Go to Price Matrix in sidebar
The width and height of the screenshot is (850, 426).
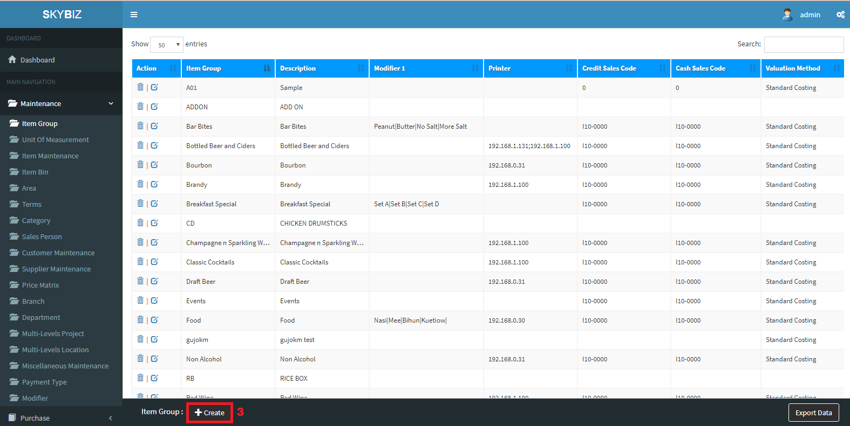[x=40, y=285]
